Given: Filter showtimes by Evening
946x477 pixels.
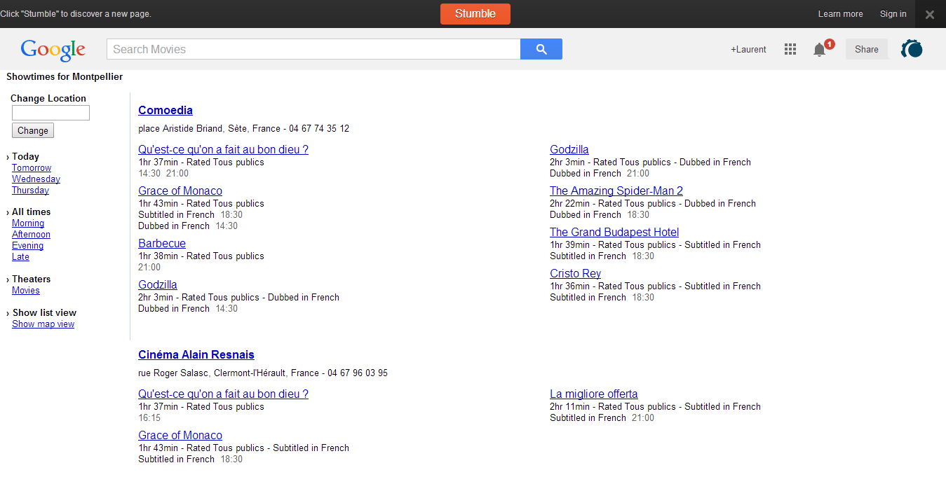Looking at the screenshot, I should point(27,246).
